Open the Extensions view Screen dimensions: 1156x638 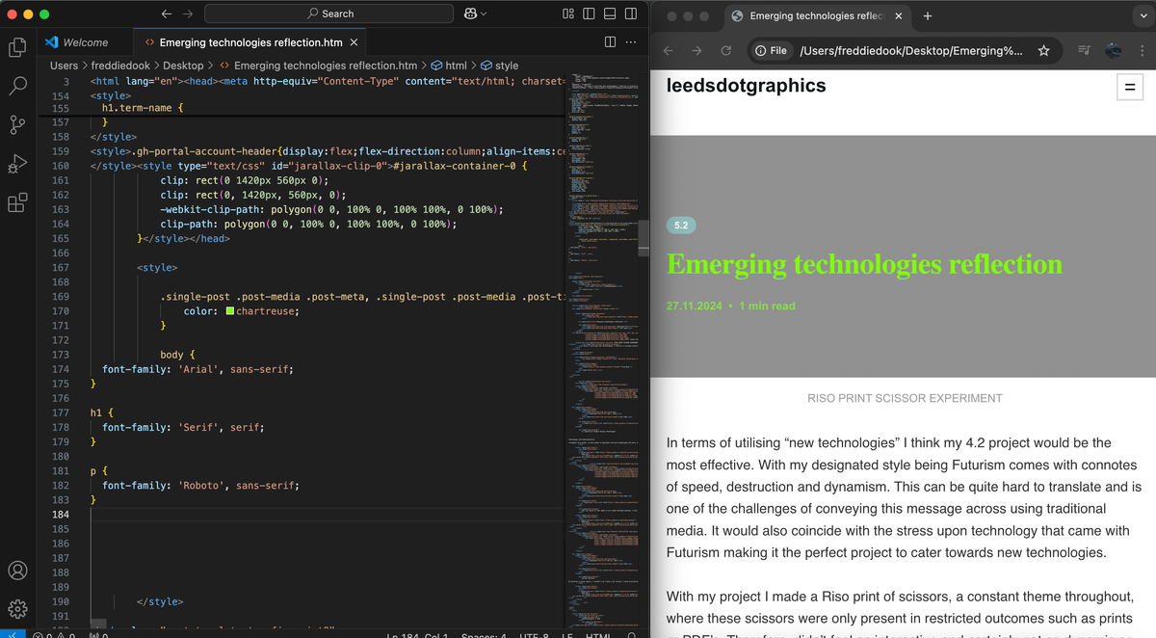coord(17,201)
